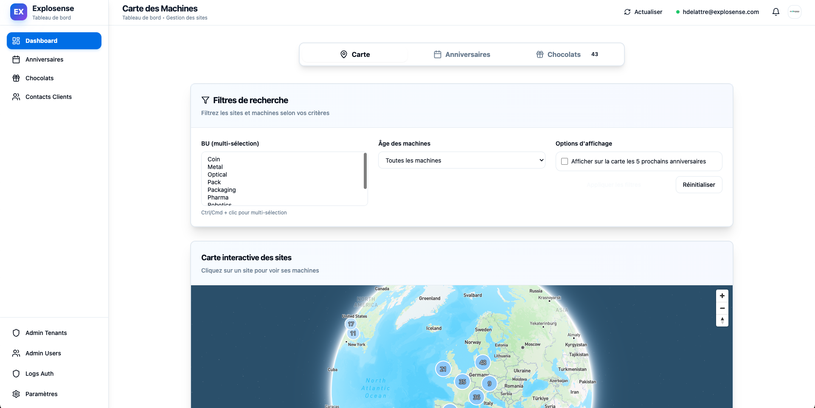Screen dimensions: 815x408
Task: Open the notification bell icon
Action: [x=776, y=11]
